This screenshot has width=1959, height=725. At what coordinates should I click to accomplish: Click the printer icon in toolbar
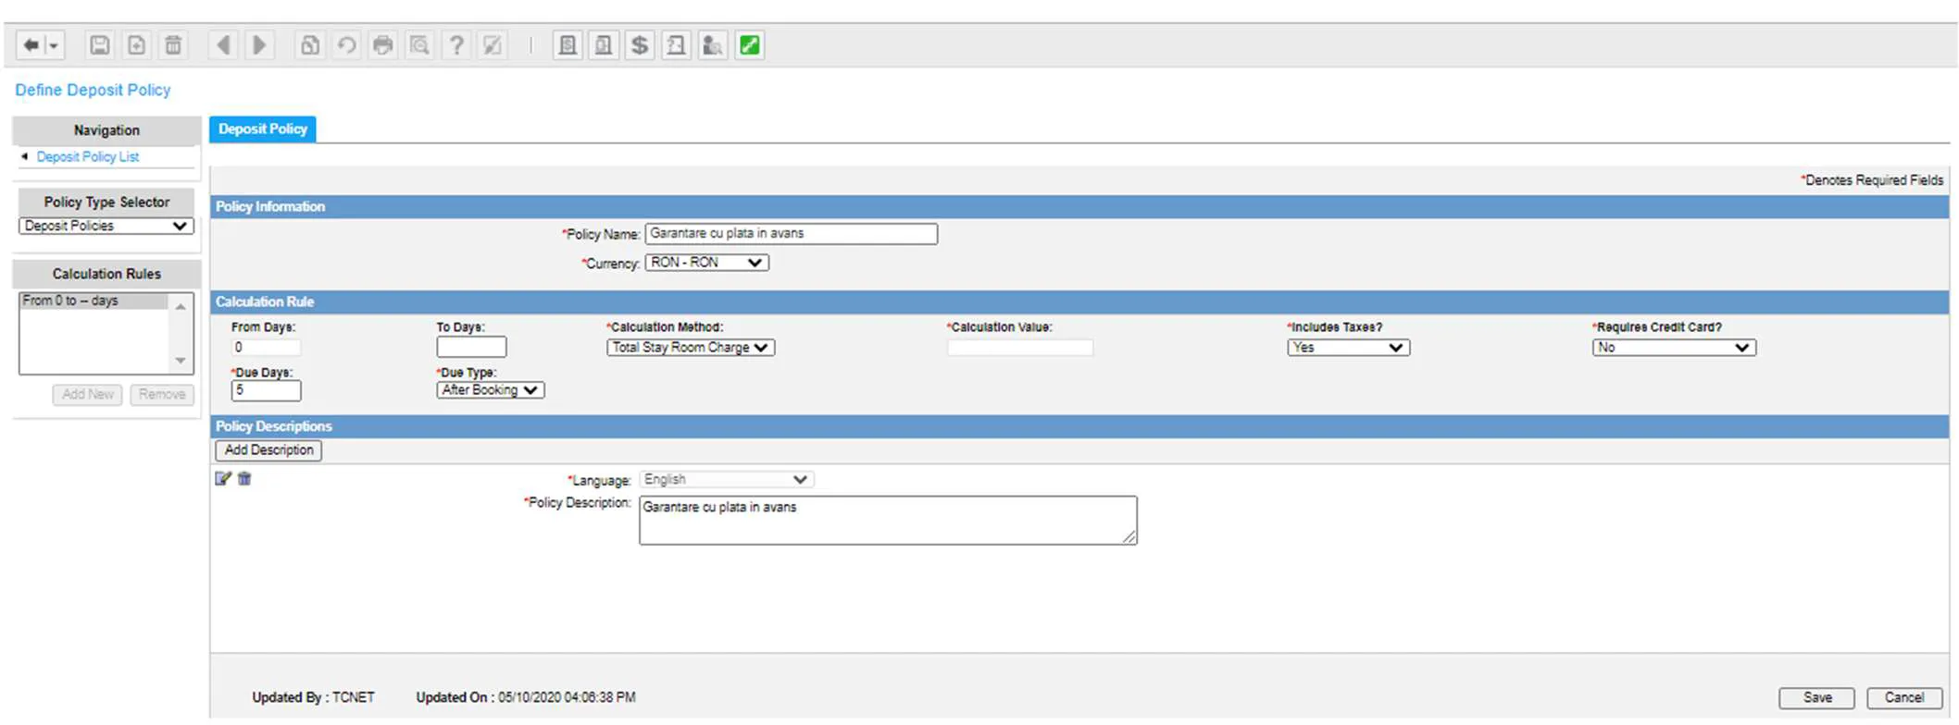pos(382,45)
